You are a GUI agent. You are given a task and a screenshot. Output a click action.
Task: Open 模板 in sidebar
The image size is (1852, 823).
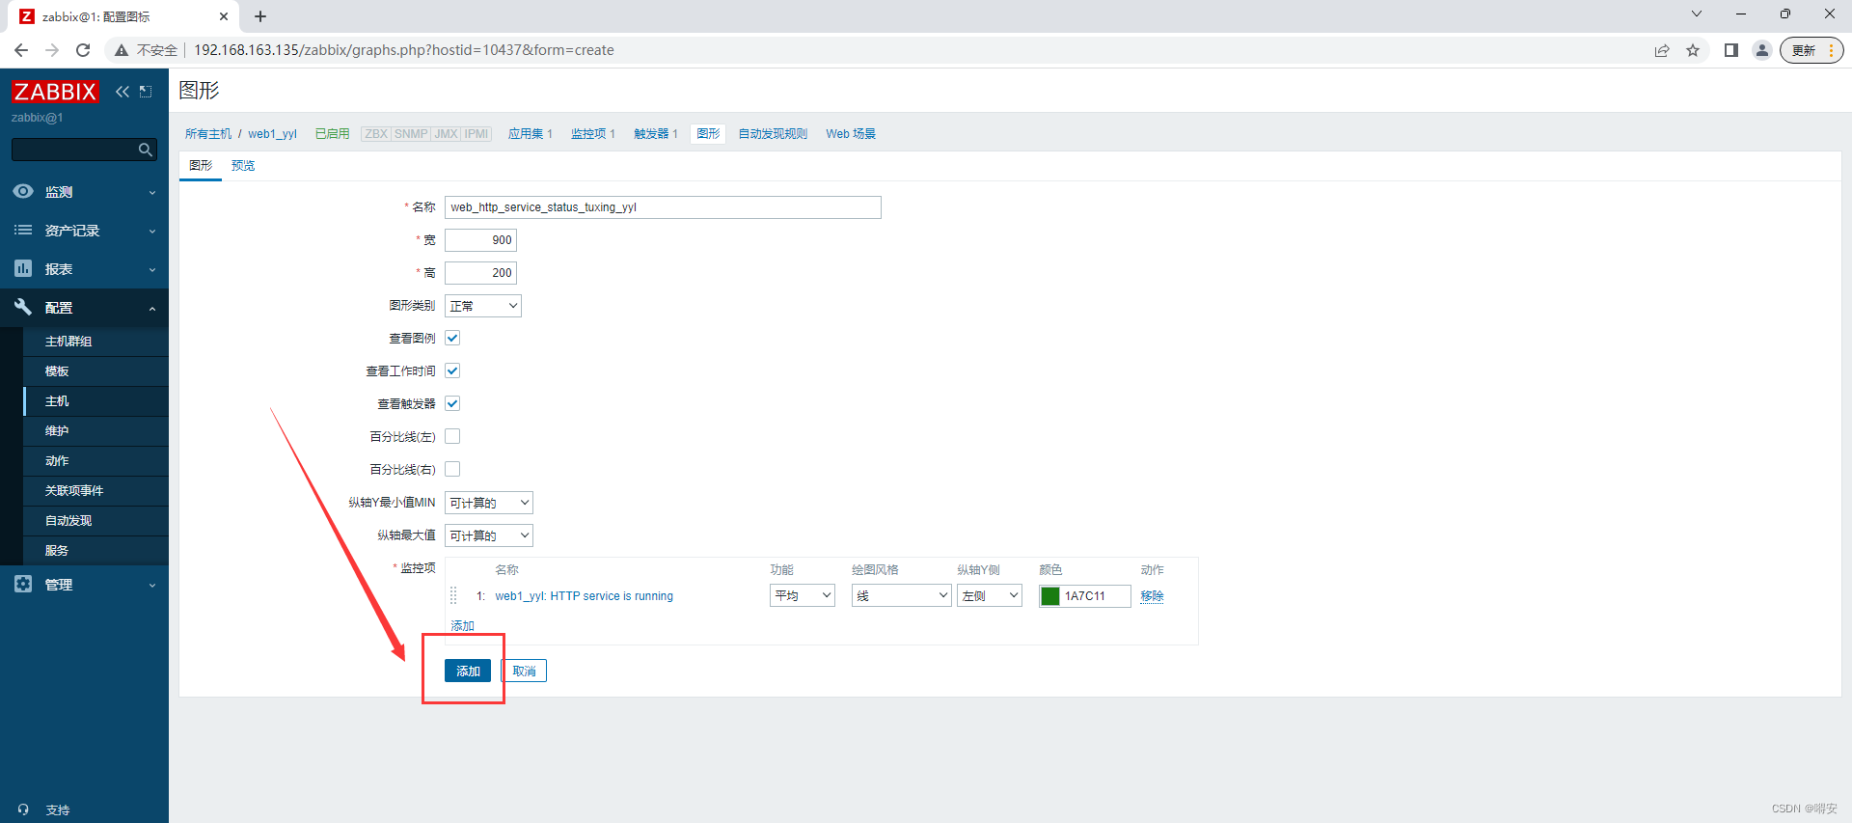57,371
